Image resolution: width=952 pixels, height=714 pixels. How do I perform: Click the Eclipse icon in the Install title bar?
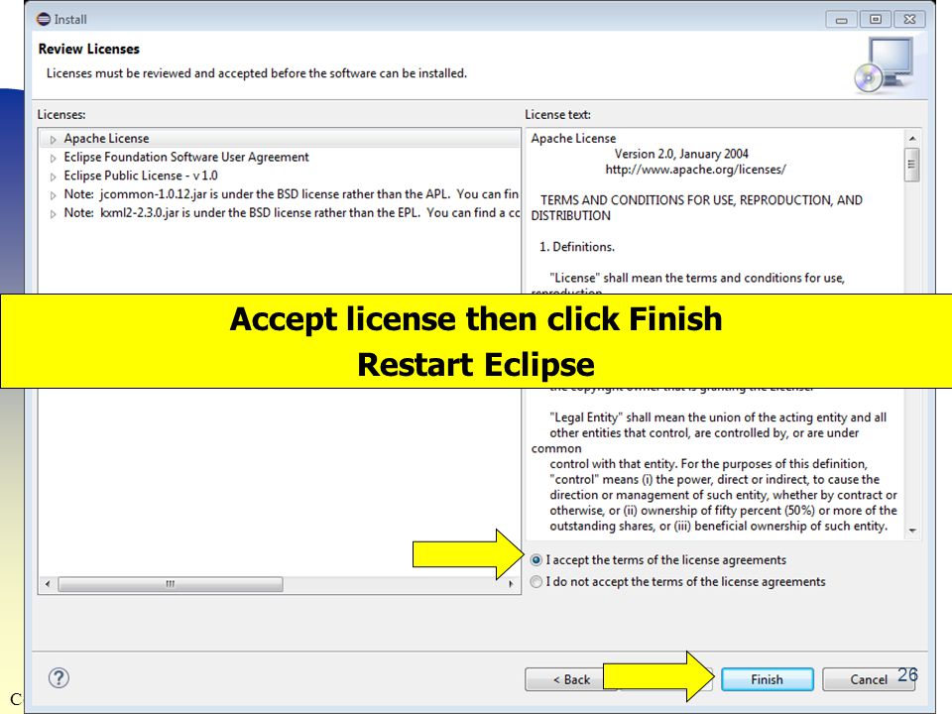click(x=43, y=20)
